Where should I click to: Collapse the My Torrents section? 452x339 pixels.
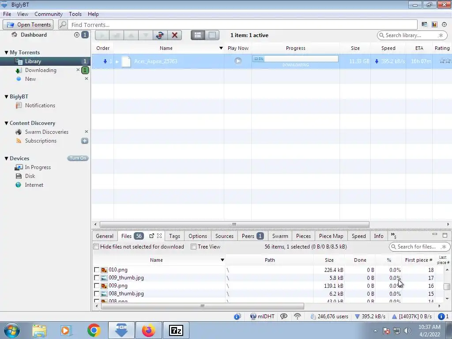(6, 53)
